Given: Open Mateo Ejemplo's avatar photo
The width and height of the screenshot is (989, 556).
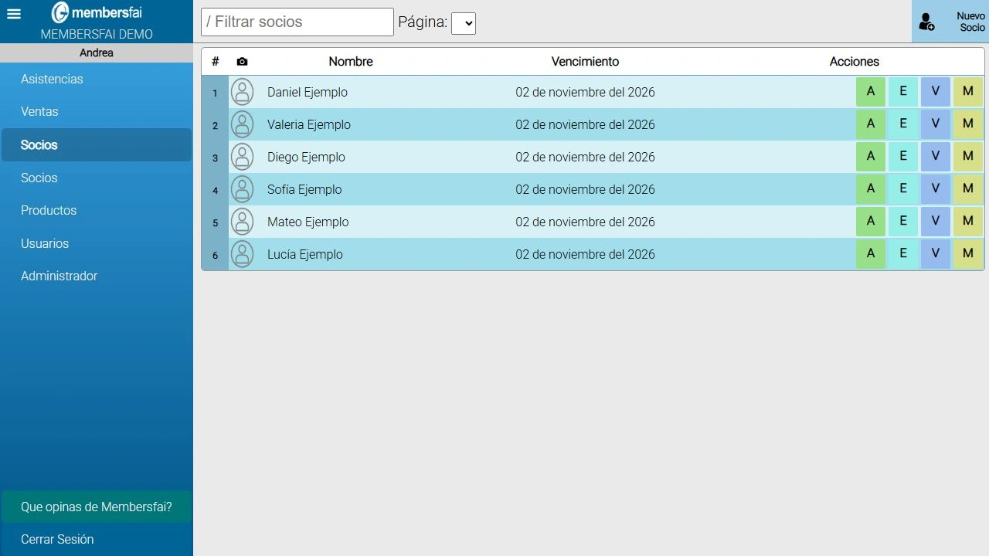Looking at the screenshot, I should tap(242, 222).
